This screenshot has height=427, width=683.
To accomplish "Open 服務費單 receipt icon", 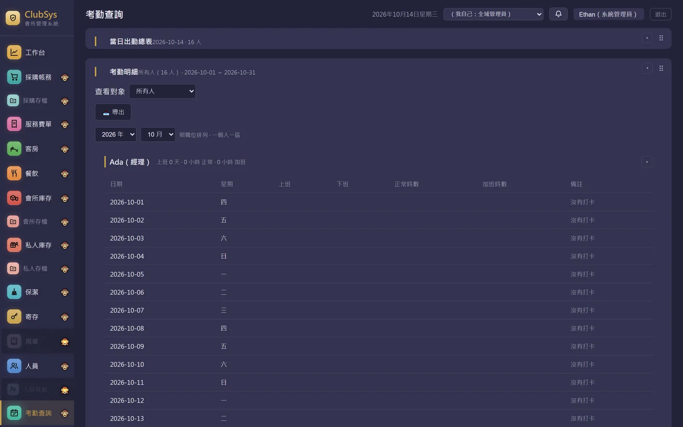I will (14, 124).
